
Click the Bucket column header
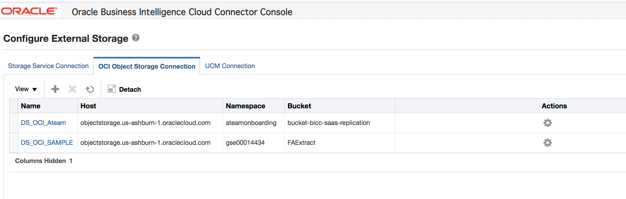299,106
